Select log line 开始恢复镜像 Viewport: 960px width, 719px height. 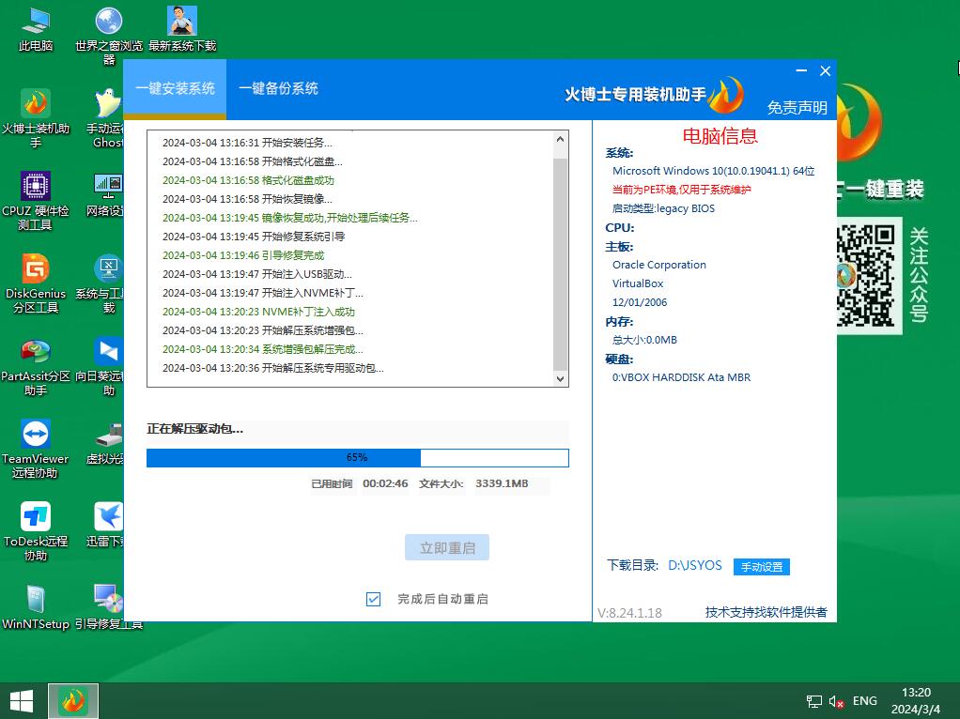point(247,199)
